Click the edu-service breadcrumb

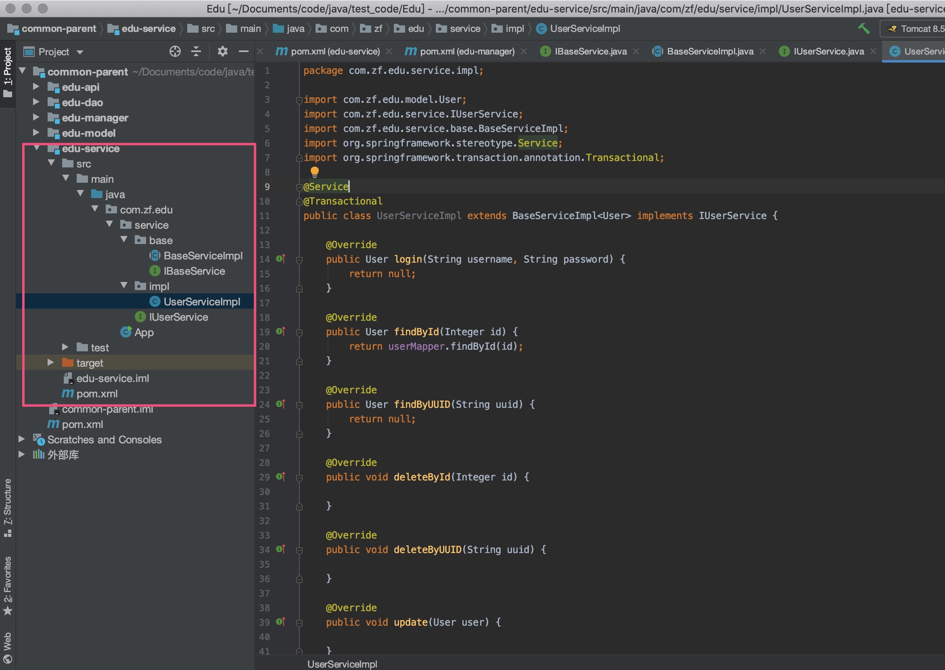point(148,29)
